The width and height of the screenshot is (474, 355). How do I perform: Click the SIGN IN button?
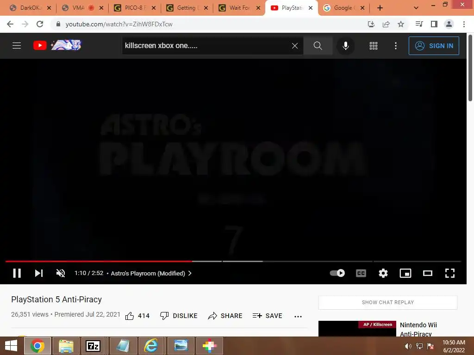pos(433,46)
